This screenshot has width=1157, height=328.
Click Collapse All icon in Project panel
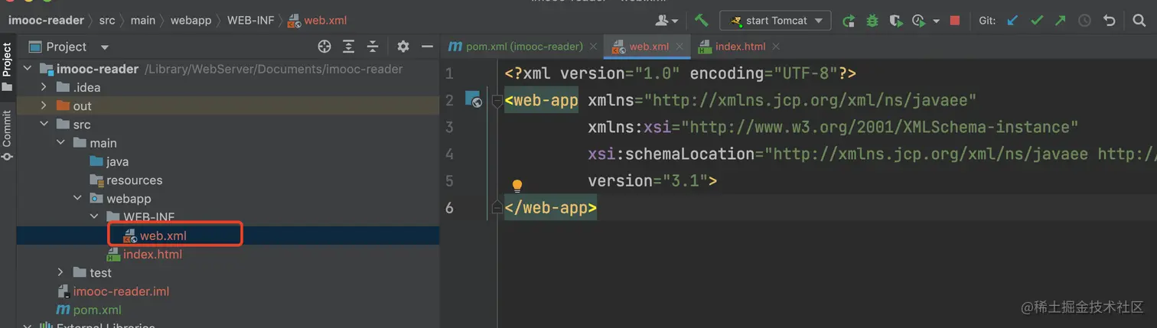coord(373,47)
